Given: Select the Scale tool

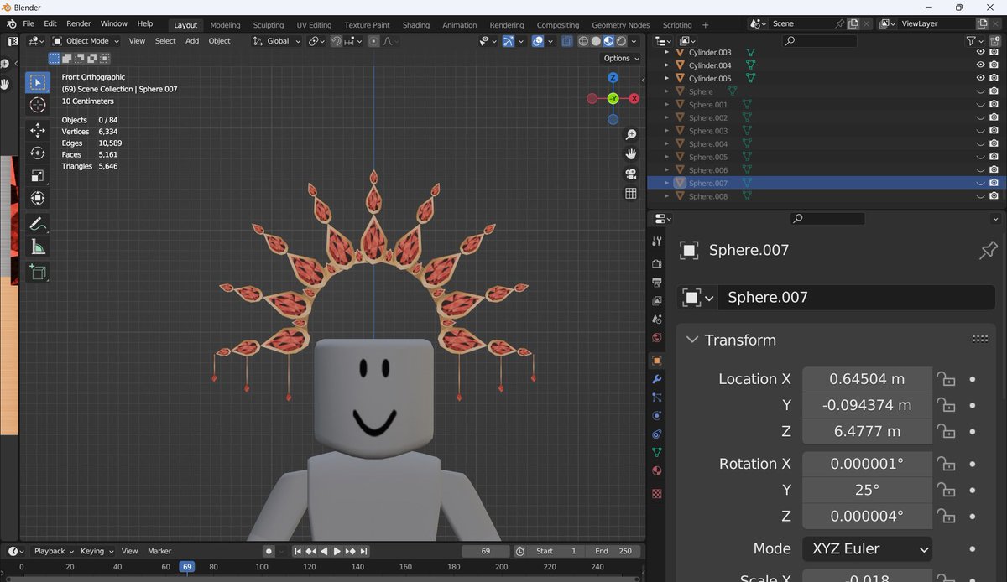Looking at the screenshot, I should coord(38,175).
